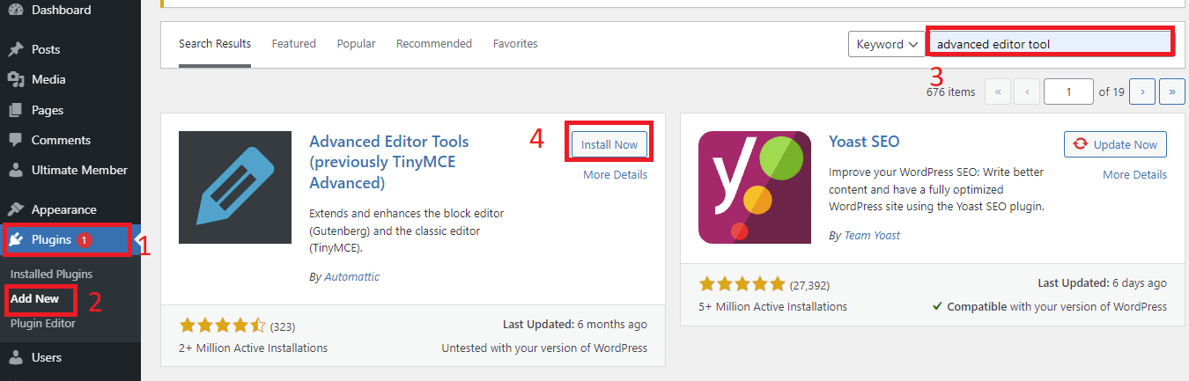The width and height of the screenshot is (1189, 381).
Task: Update the Yoast SEO plugin now
Action: click(x=1116, y=144)
